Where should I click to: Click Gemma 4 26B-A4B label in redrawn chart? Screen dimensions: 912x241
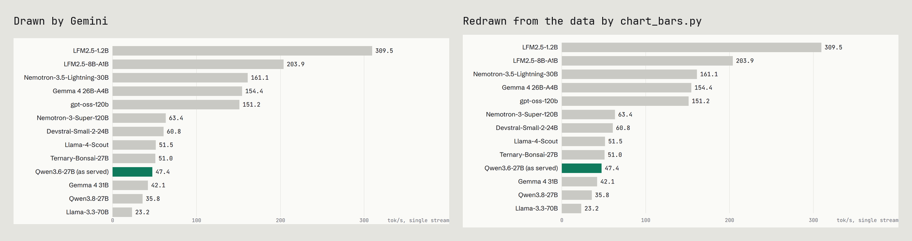pyautogui.click(x=530, y=88)
